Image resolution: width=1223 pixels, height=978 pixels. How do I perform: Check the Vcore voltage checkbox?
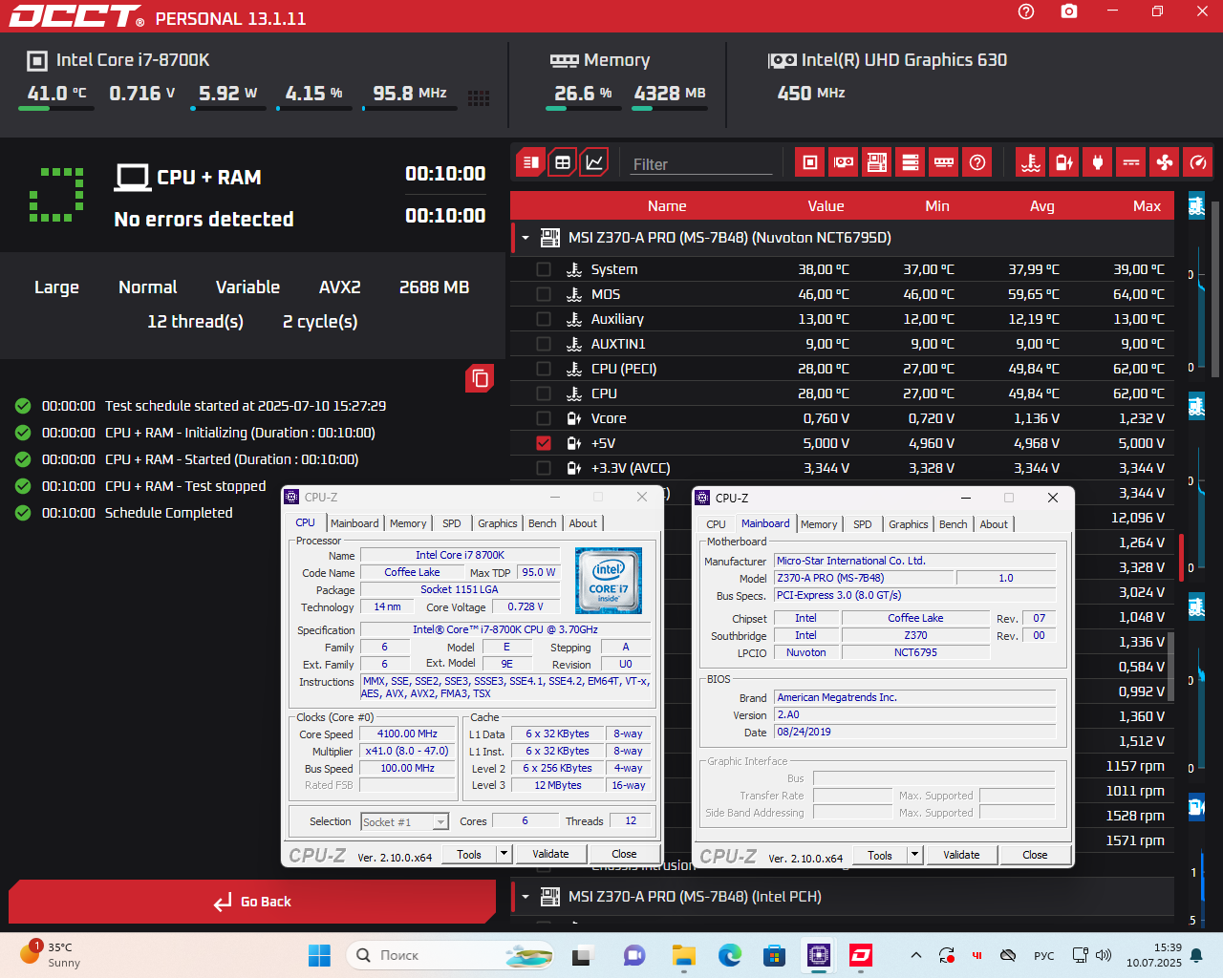[x=544, y=418]
